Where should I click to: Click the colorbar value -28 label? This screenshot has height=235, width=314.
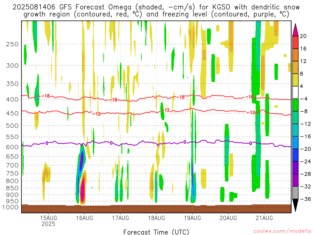coord(306,174)
